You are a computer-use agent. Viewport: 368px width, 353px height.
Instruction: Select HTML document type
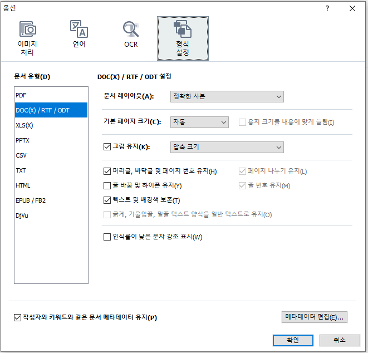[51, 185]
